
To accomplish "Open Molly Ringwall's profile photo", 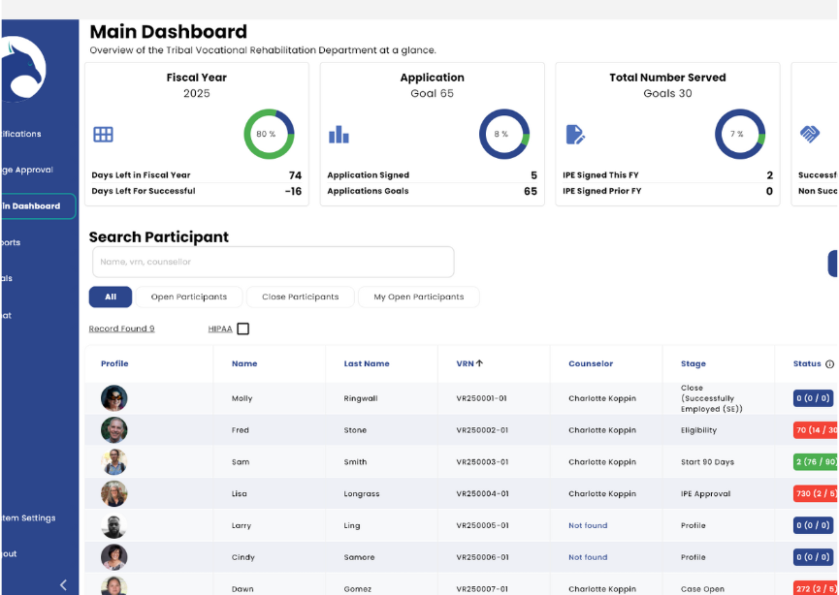I will pos(113,398).
